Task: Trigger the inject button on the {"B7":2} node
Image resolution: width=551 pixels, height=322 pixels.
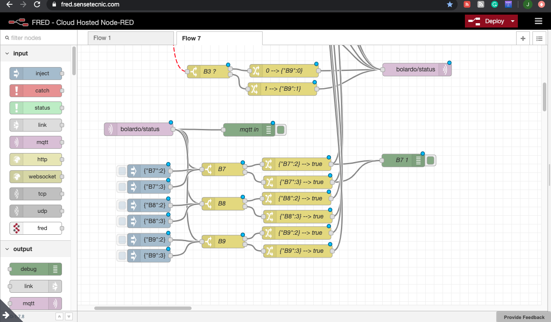Action: [x=122, y=171]
